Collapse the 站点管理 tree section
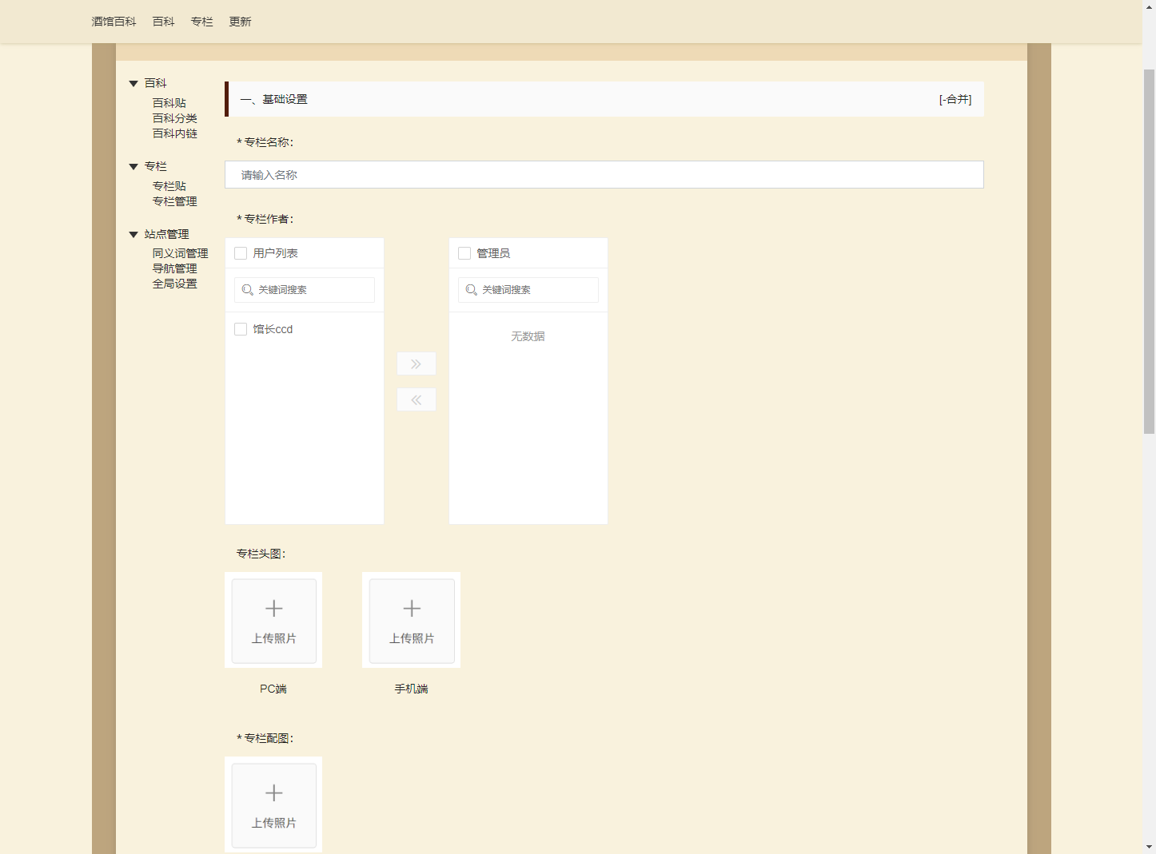 (134, 234)
